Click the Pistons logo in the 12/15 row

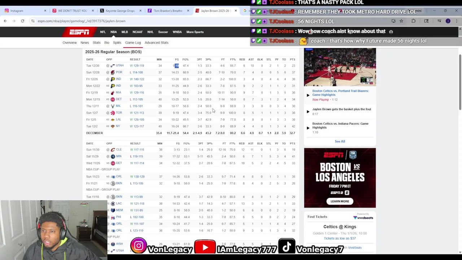click(x=113, y=99)
